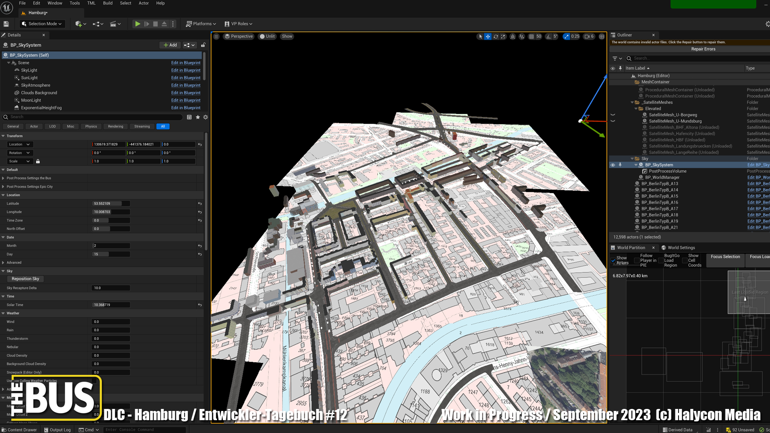Uncheck the Show Actors checkbox
Screen dimensions: 770x433
tap(613, 261)
